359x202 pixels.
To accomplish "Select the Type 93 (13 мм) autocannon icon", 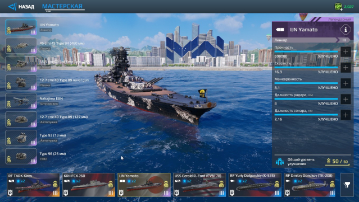I will point(21,138).
